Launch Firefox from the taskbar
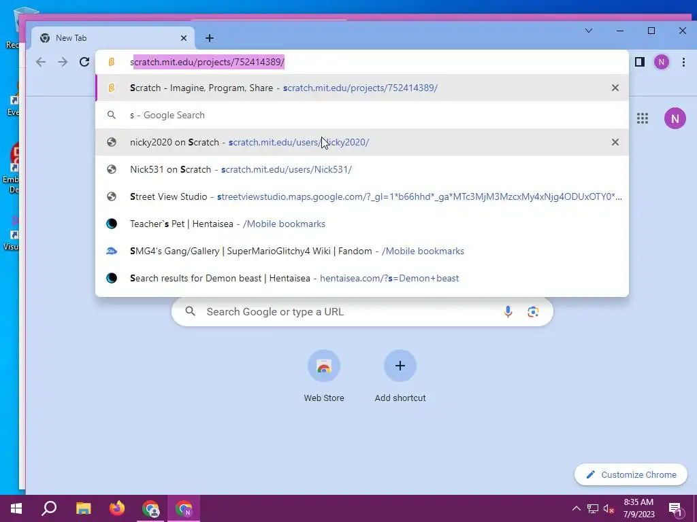 (117, 508)
